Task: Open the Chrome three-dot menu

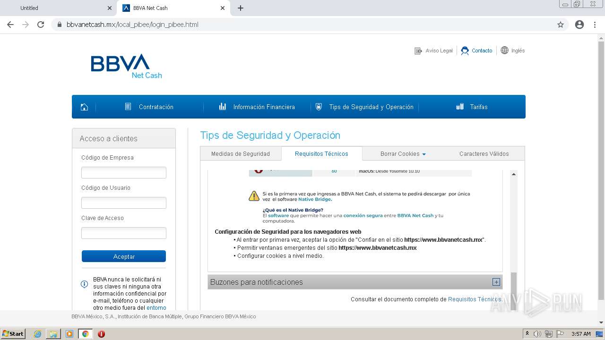Action: pyautogui.click(x=595, y=25)
